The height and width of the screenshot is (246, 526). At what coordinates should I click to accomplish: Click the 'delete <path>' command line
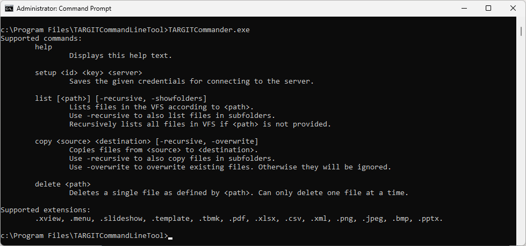(x=63, y=184)
